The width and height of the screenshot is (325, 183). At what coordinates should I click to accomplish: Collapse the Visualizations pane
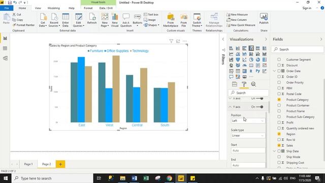tap(266, 39)
